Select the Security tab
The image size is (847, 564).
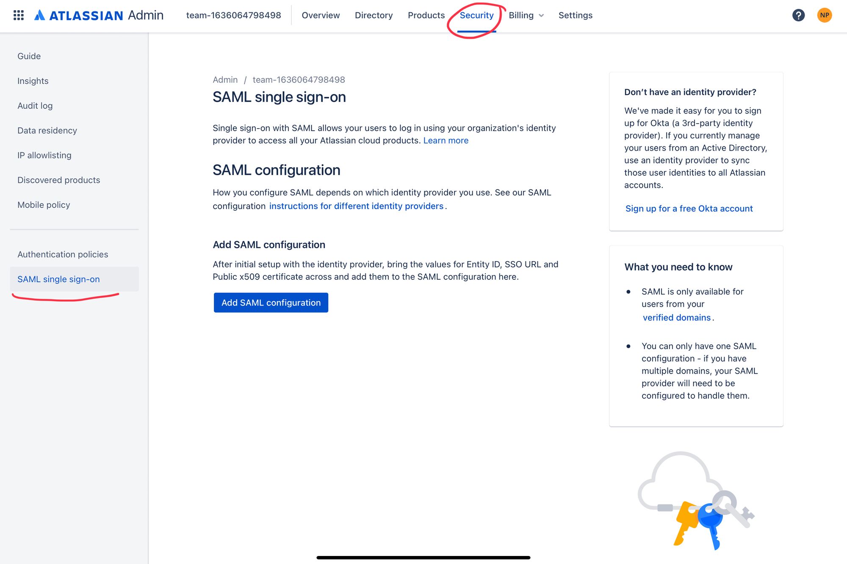tap(476, 15)
